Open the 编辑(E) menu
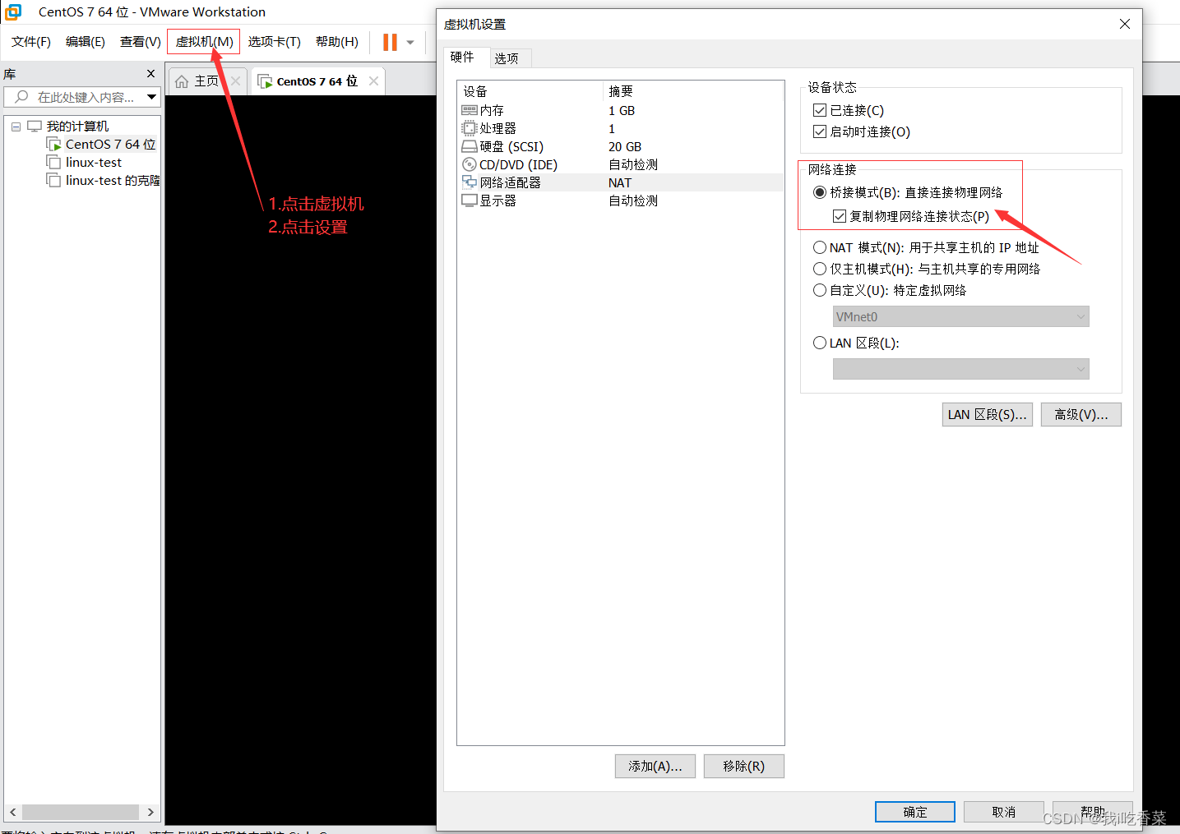This screenshot has height=834, width=1180. coord(86,42)
